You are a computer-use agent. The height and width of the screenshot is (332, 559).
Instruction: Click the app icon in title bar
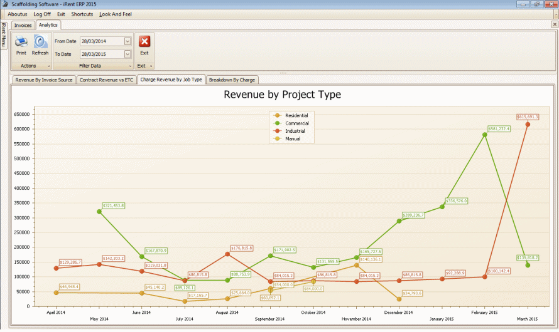(5, 4)
